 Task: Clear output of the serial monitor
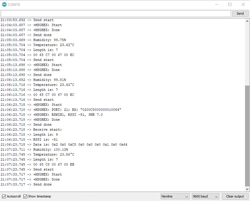[x=235, y=196]
